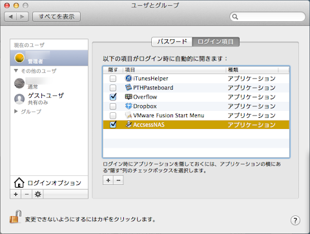This screenshot has height=234, width=310.
Task: Select the guest user silhouette icon
Action: pos(19,99)
